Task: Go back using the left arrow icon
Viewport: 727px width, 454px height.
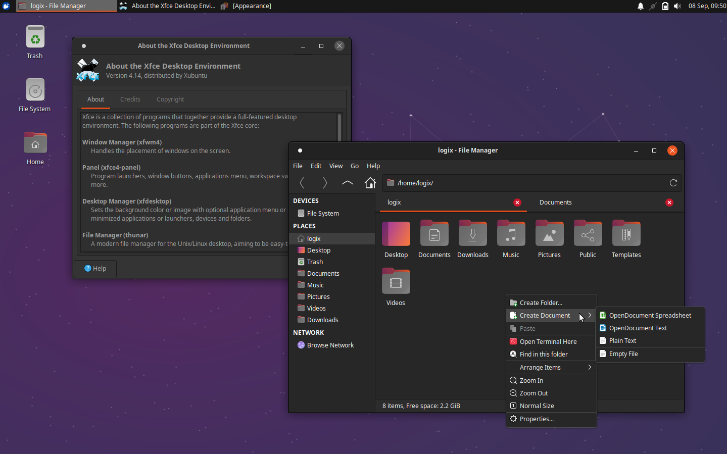Action: pyautogui.click(x=302, y=183)
